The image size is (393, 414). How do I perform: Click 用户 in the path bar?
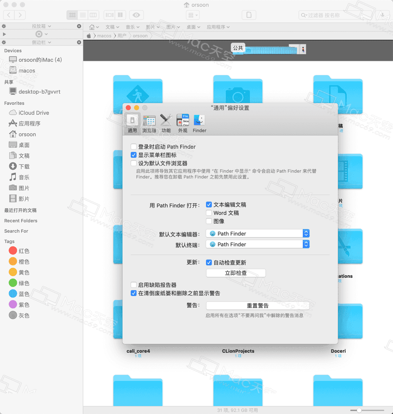click(122, 36)
